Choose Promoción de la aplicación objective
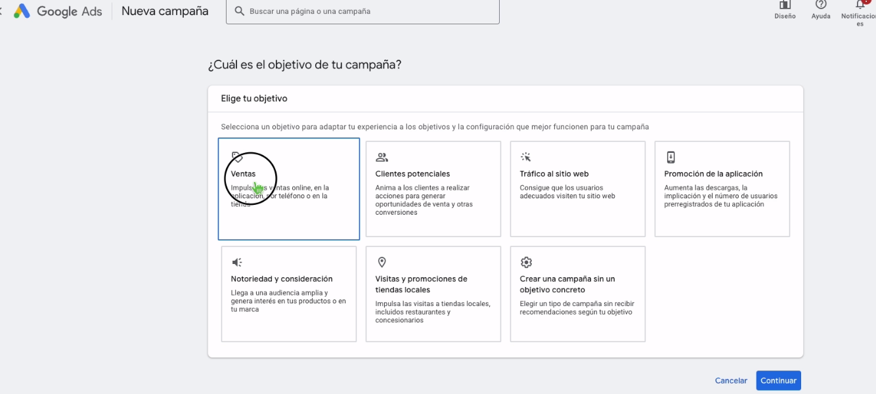876x394 pixels. [722, 189]
